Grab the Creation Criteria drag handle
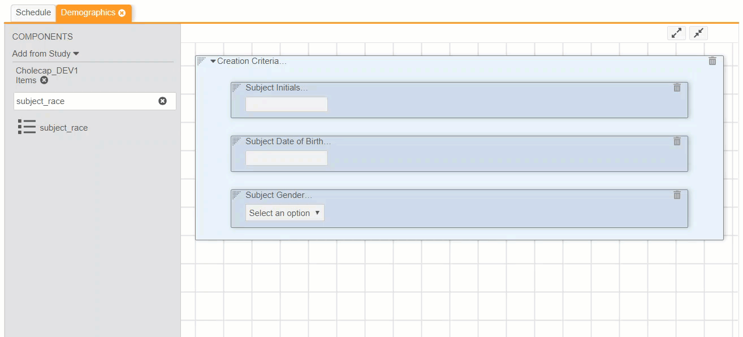 pos(202,61)
